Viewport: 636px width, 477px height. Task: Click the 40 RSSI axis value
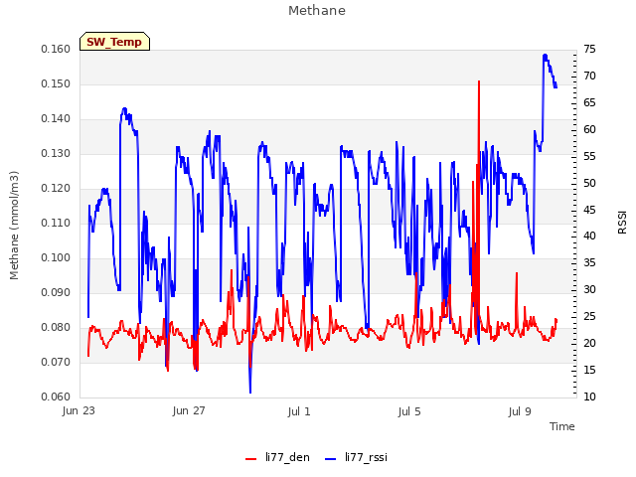tap(589, 237)
